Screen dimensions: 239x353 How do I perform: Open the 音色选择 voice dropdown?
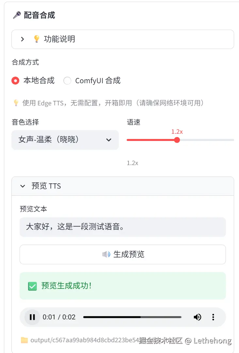pyautogui.click(x=65, y=140)
